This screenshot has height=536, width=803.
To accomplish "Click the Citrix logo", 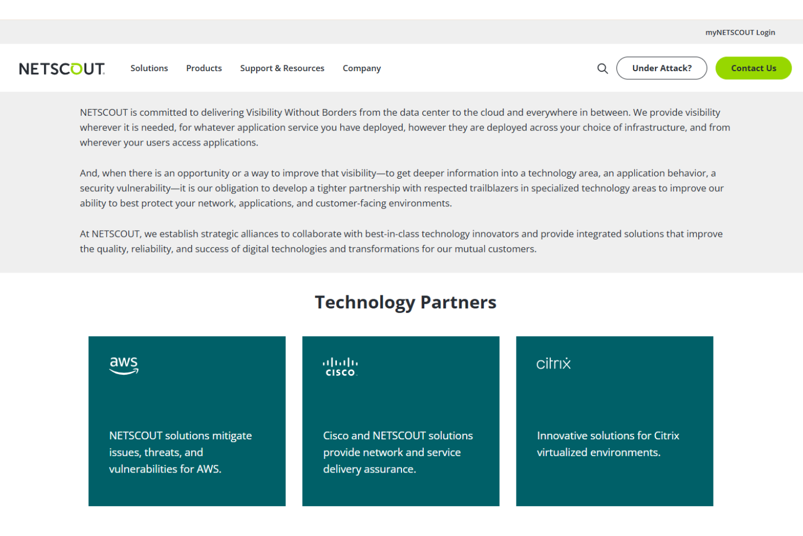I will click(553, 363).
